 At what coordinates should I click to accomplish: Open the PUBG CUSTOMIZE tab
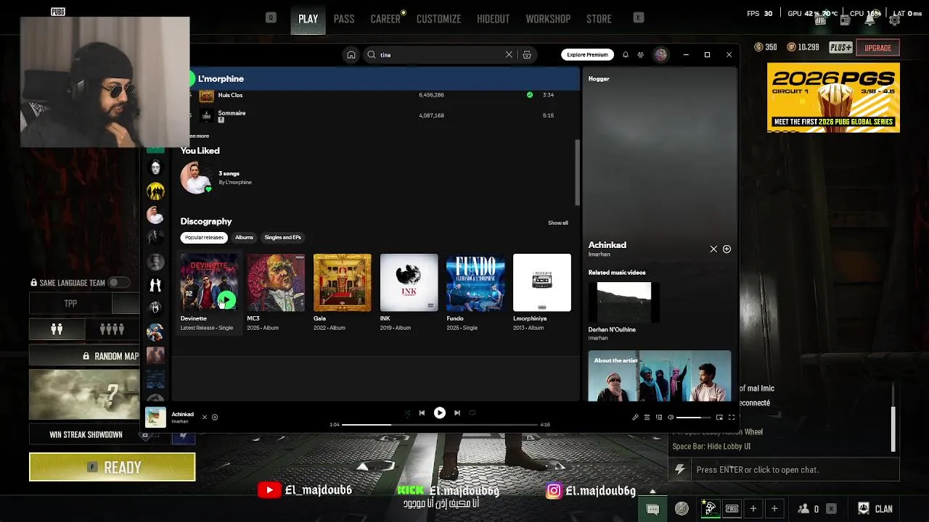tap(438, 19)
